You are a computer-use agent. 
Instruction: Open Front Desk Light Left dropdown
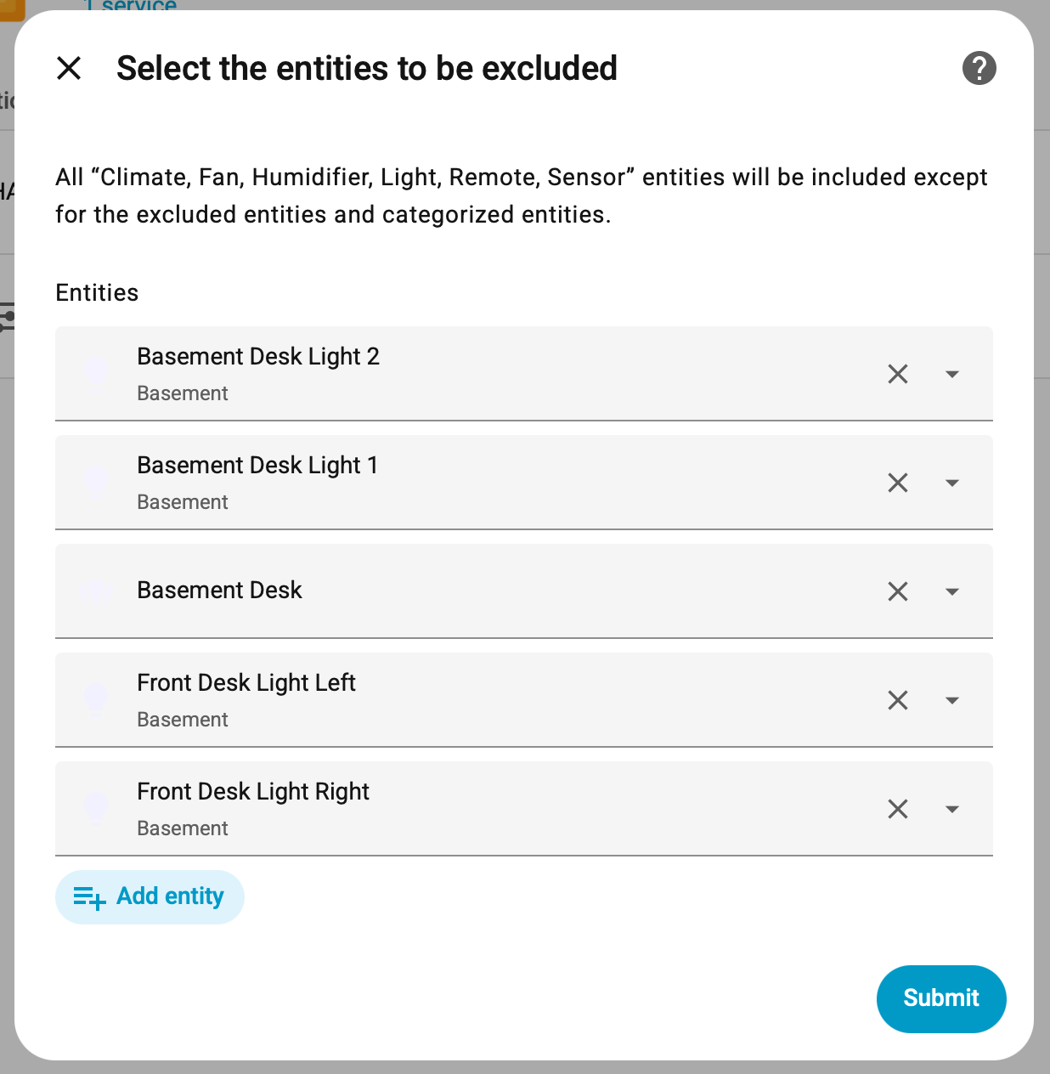pos(952,700)
